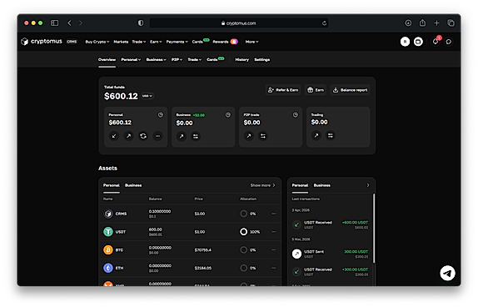Expand the Trade sub-navigation dropdown
Screen dimensions: 478x307
(195, 59)
